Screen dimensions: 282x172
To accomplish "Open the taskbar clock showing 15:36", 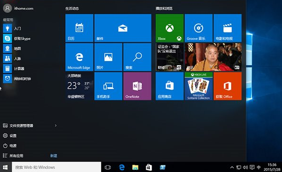I will [x=272, y=167].
